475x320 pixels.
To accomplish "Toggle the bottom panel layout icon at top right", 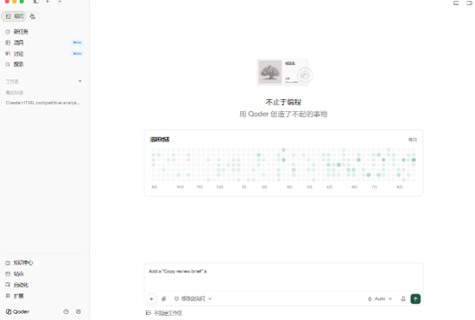I will (456, 3).
